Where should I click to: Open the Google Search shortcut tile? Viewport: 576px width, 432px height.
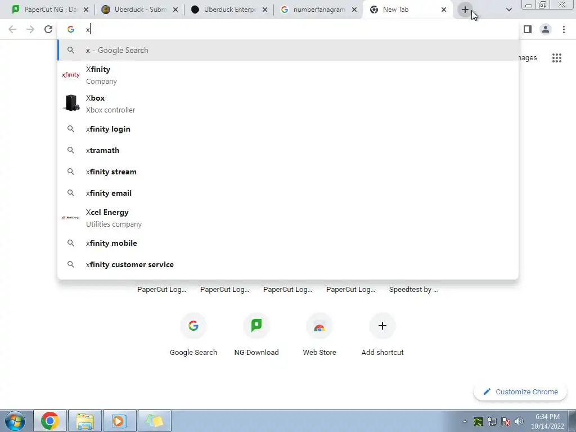pyautogui.click(x=193, y=335)
